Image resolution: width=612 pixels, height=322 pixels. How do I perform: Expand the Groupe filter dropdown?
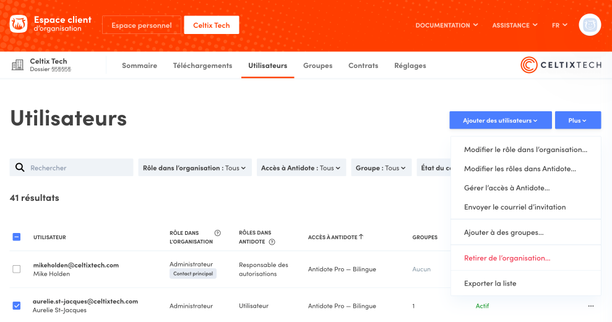tap(381, 168)
